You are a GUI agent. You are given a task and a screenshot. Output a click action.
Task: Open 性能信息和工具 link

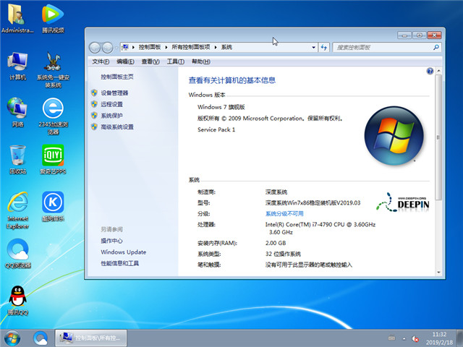[x=119, y=263]
